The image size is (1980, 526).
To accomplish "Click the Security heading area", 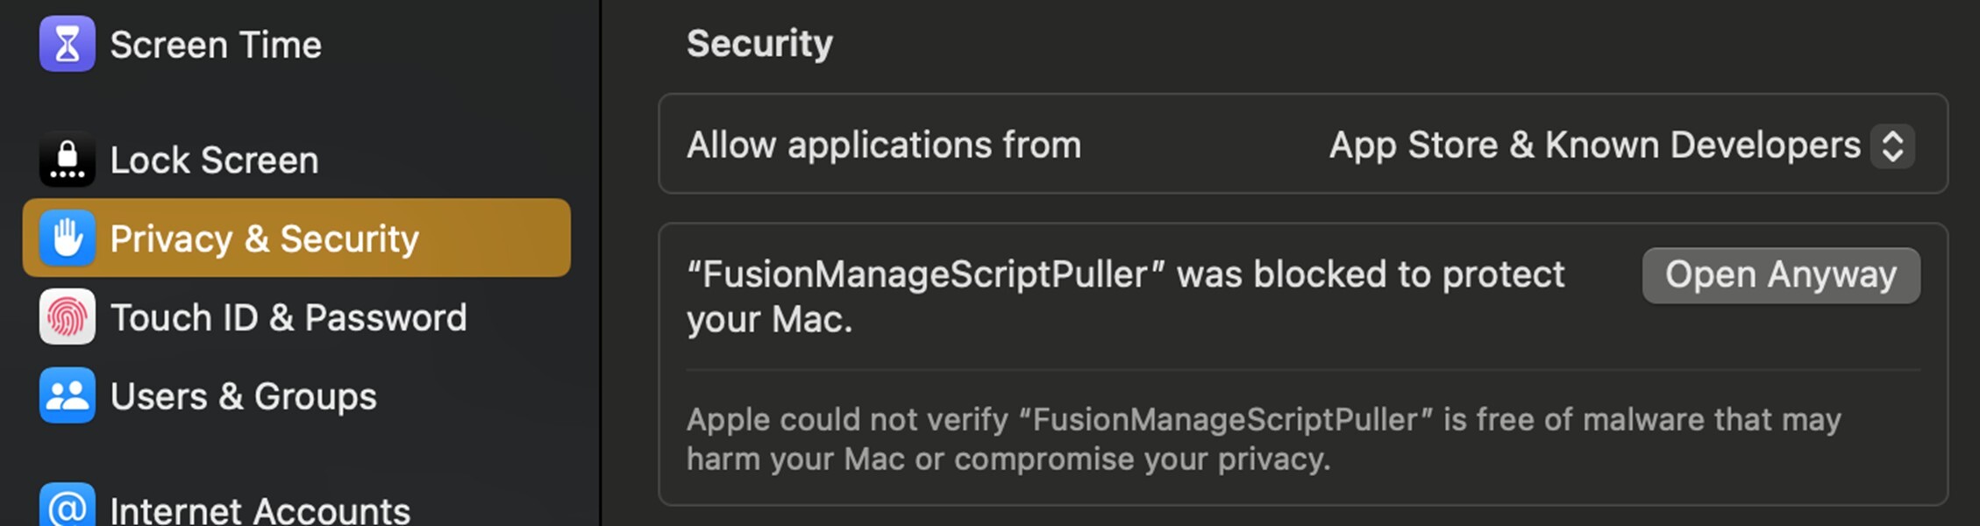I will [759, 42].
